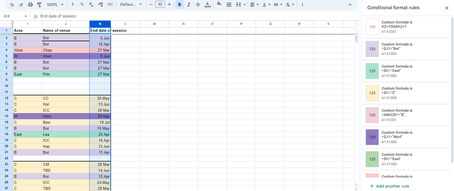Select column I header
454x191 pixels.
28,24
